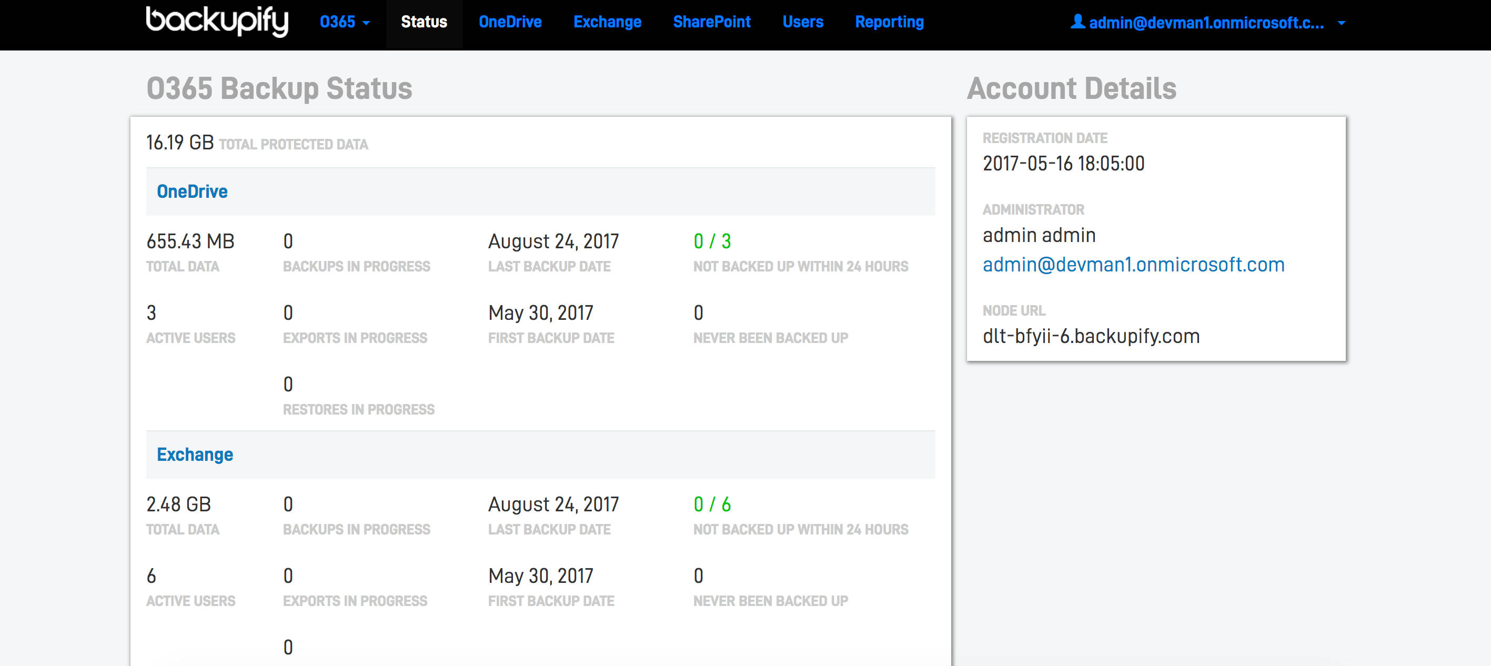Screen dimensions: 1491x666
Task: Open the OneDrive navigation menu item
Action: point(510,22)
